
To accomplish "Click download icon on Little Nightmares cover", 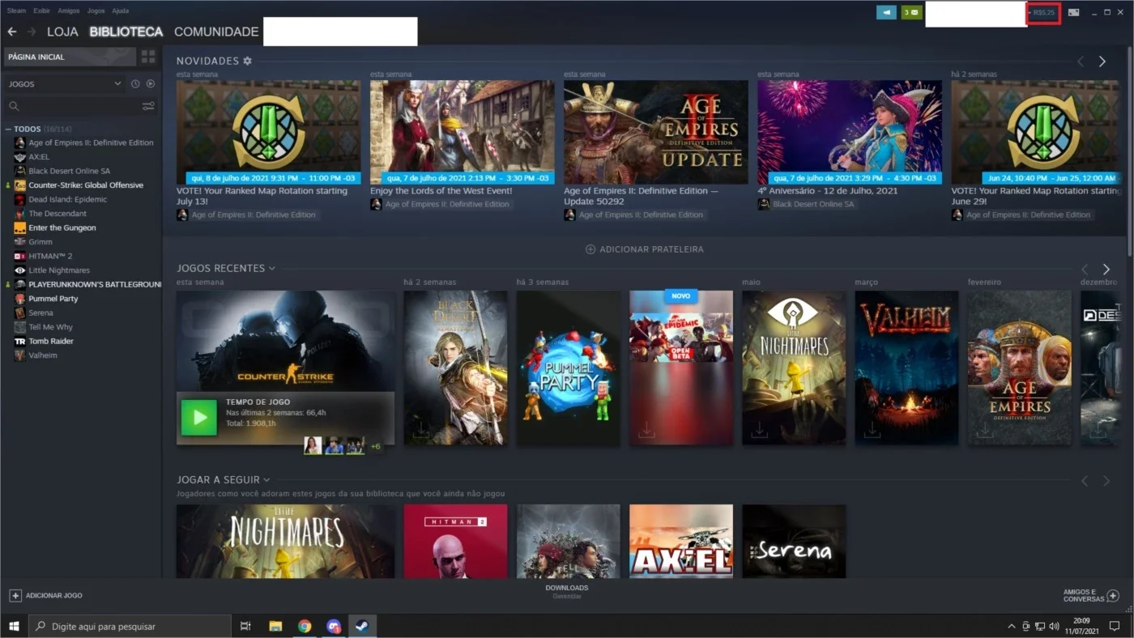I will [x=759, y=432].
